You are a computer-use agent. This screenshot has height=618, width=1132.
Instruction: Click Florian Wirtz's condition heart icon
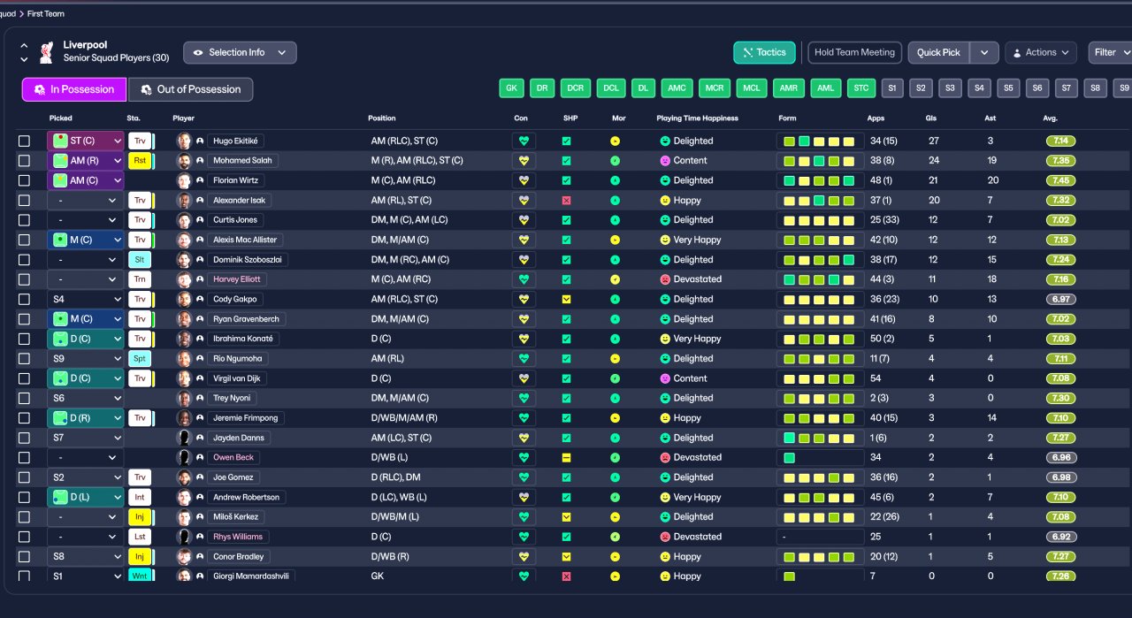(x=524, y=180)
